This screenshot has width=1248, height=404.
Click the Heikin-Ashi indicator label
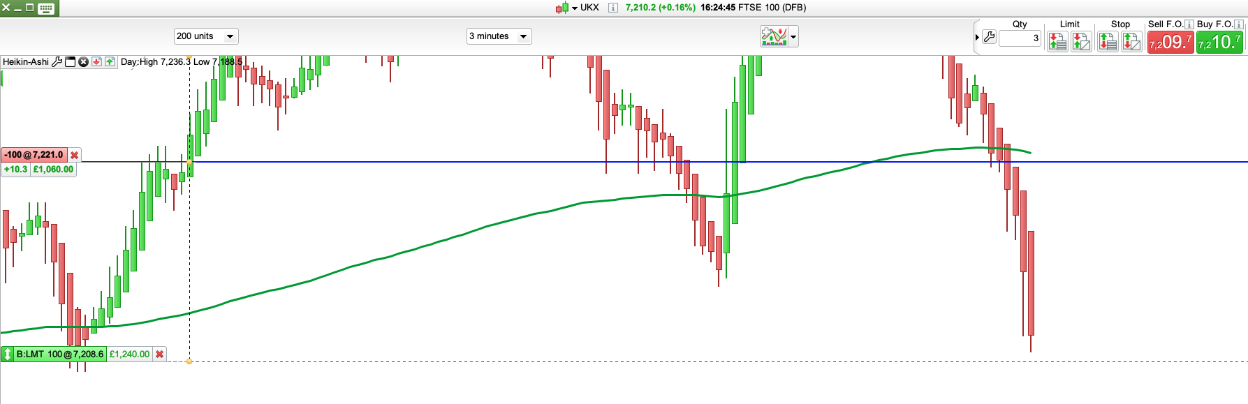point(26,62)
